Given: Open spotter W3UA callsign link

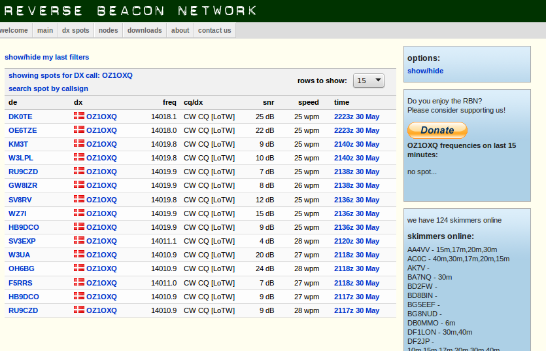Looking at the screenshot, I should [19, 255].
